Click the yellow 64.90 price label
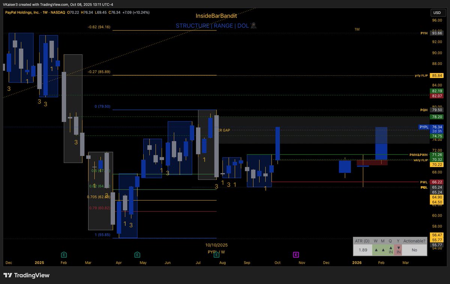Viewport: 450px width, 284px height. tap(437, 197)
